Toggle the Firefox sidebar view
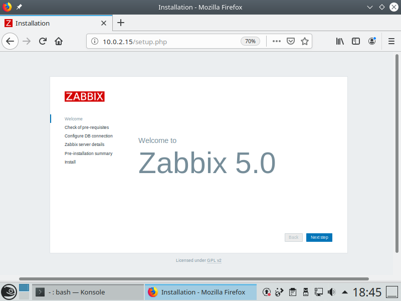401x301 pixels. coord(356,41)
